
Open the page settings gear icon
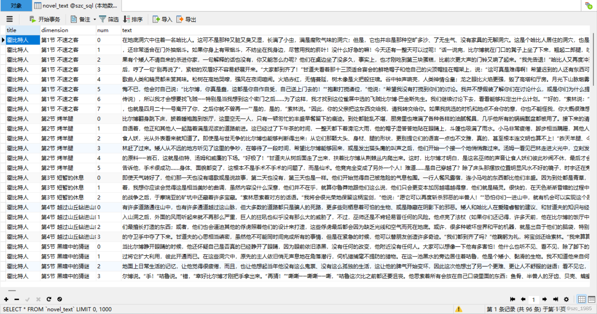tap(566, 299)
